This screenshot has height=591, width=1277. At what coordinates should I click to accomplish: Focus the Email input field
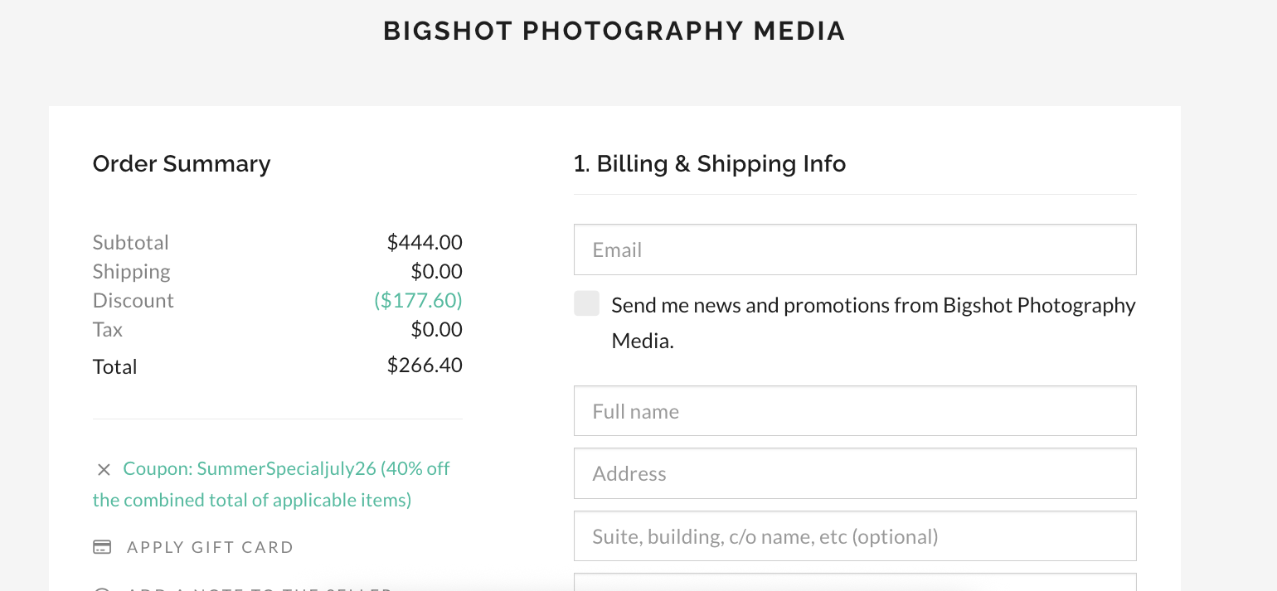click(855, 249)
